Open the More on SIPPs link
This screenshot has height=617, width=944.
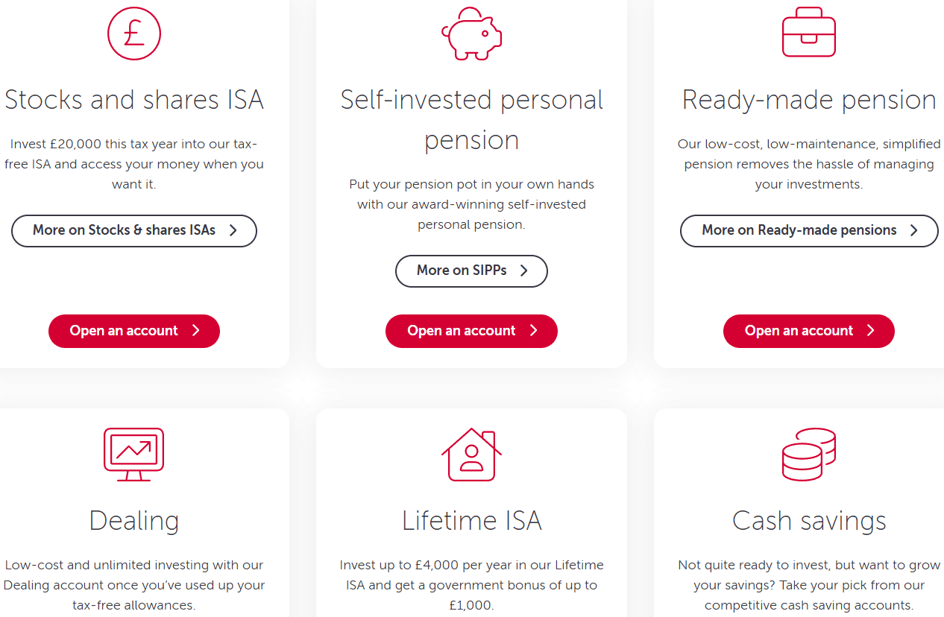click(x=471, y=271)
